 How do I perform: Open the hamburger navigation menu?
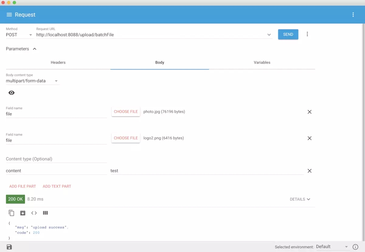pos(9,15)
